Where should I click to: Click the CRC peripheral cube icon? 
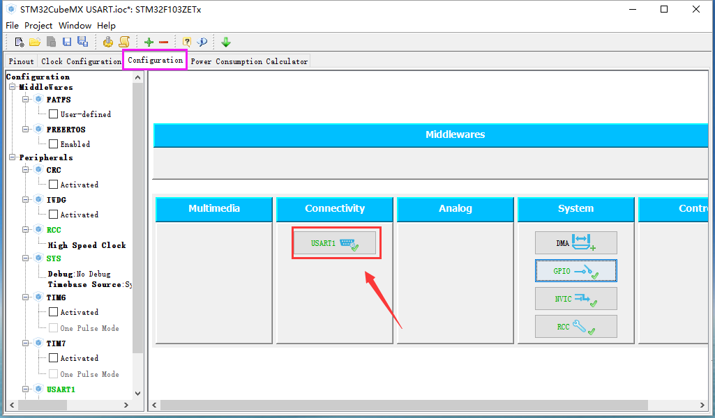coord(39,170)
